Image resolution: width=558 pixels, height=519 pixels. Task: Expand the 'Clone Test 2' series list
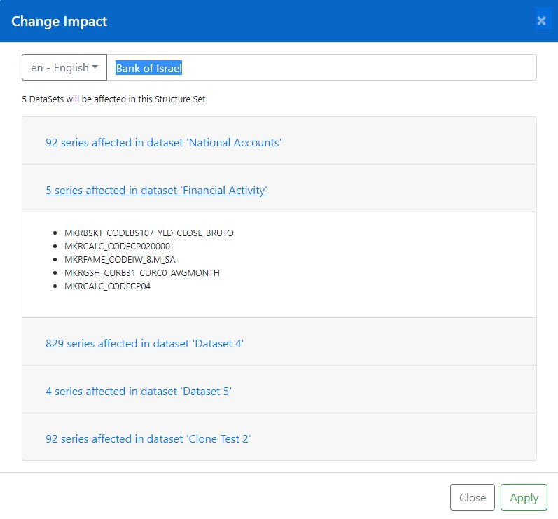148,438
